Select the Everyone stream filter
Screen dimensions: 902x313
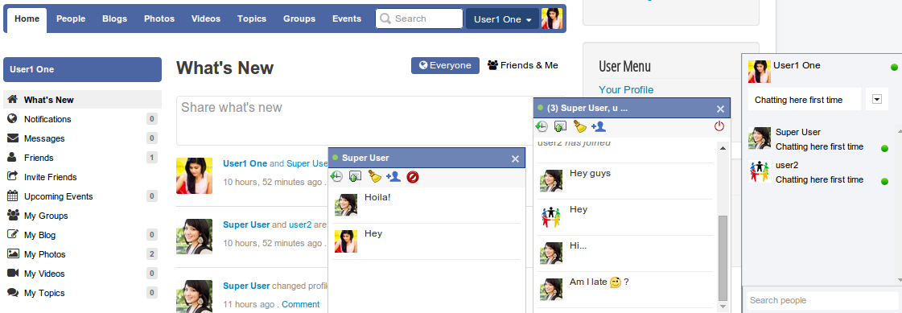point(445,66)
